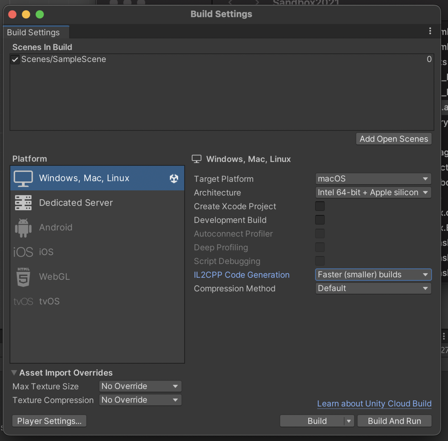Select the Dedicated Server platform icon

pyautogui.click(x=23, y=203)
